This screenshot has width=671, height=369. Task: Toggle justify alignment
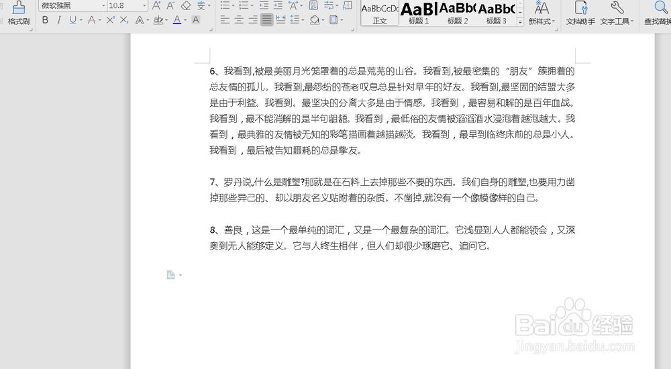[266, 19]
